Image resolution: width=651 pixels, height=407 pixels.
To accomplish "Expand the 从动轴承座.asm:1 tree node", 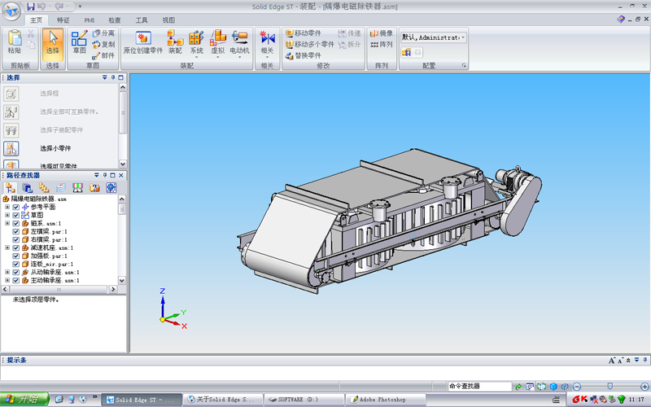I will click(x=7, y=273).
